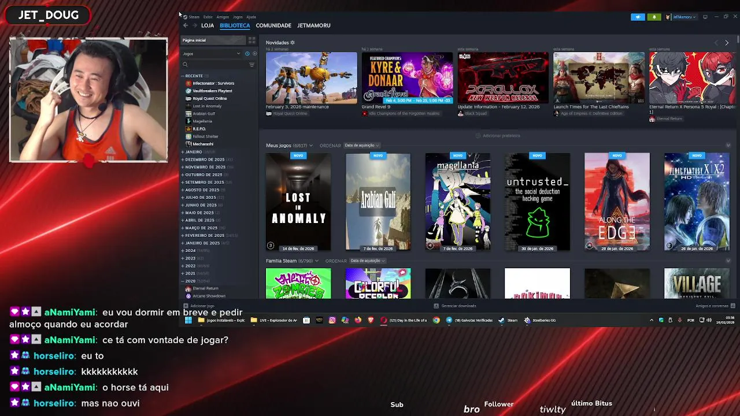Screen dimensions: 740x416
Task: Go forward with the Steam forward arrow
Action: pos(194,25)
